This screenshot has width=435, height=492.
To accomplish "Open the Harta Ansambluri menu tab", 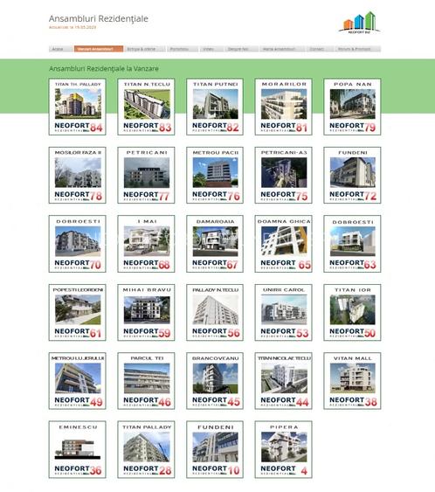I will [x=281, y=49].
